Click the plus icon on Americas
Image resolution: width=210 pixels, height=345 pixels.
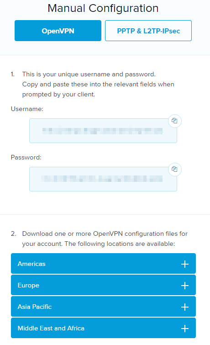pyautogui.click(x=185, y=264)
